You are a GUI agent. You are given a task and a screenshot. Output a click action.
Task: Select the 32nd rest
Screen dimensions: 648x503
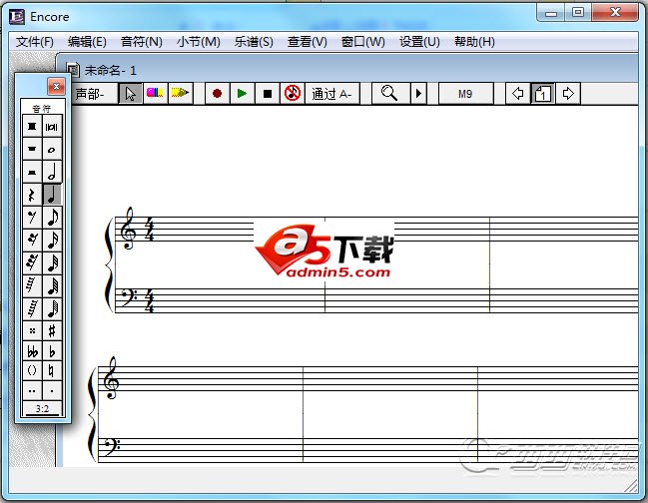pyautogui.click(x=32, y=262)
